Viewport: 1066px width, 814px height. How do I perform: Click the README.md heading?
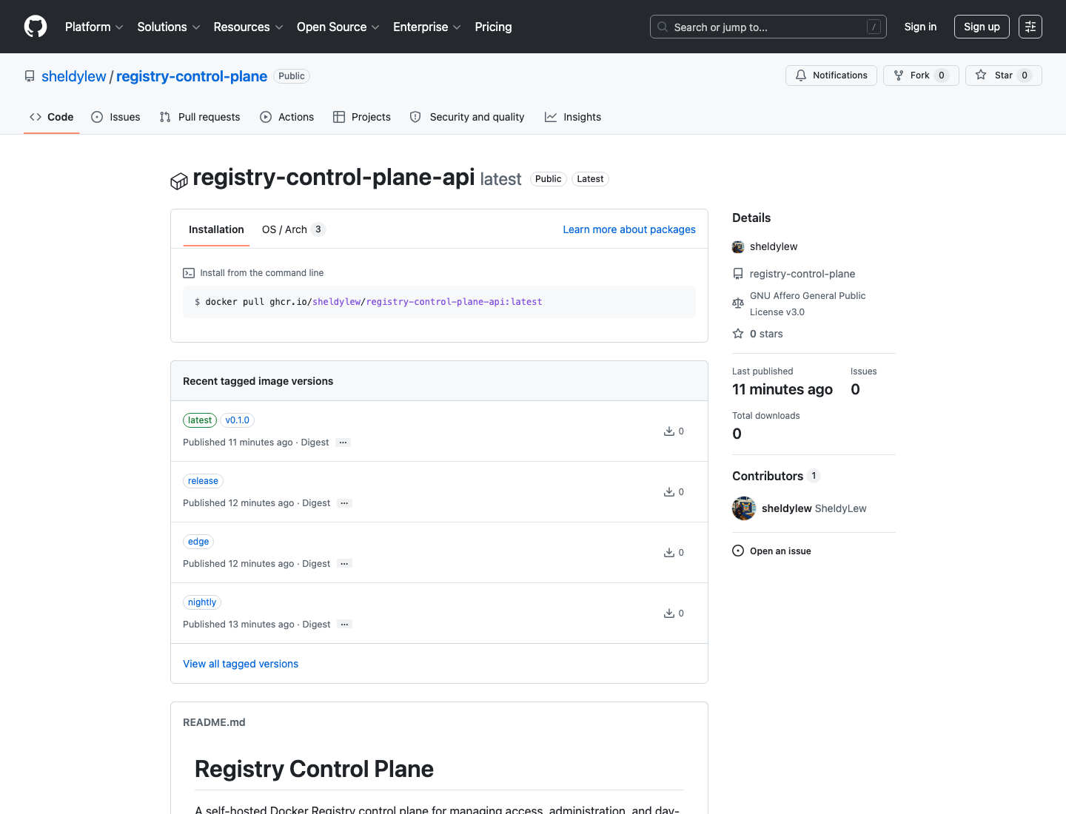[x=214, y=722]
